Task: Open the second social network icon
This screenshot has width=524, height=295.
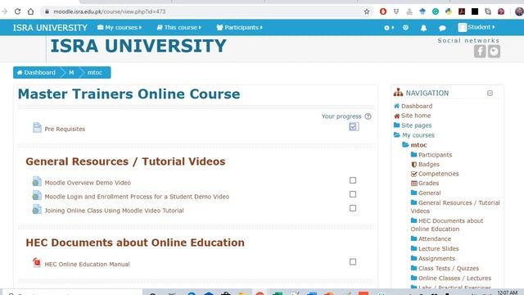Action: click(x=494, y=52)
